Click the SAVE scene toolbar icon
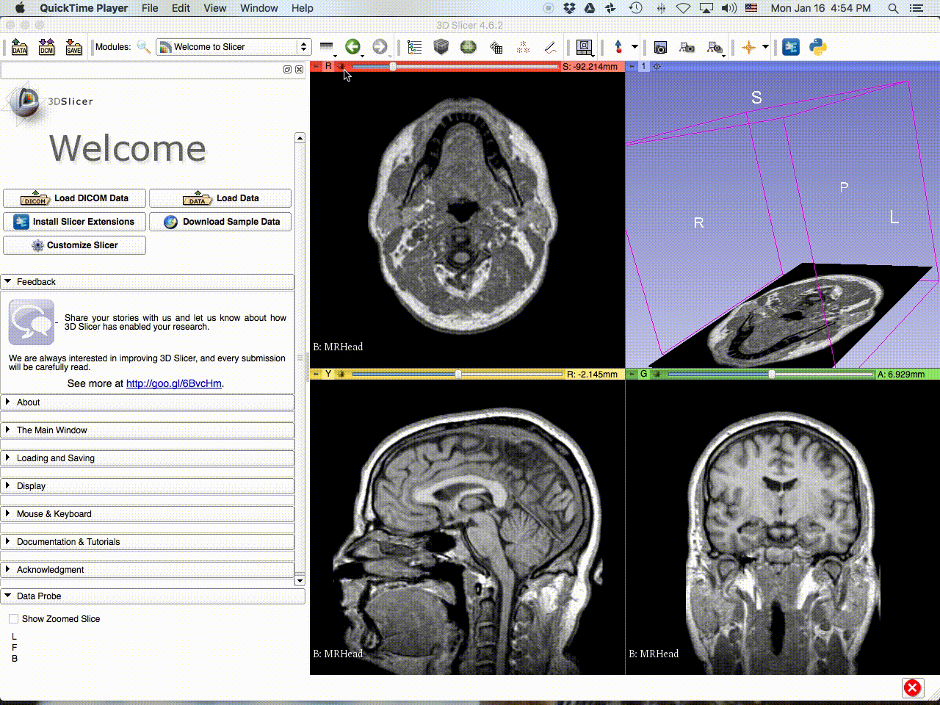The image size is (940, 705). [x=73, y=47]
